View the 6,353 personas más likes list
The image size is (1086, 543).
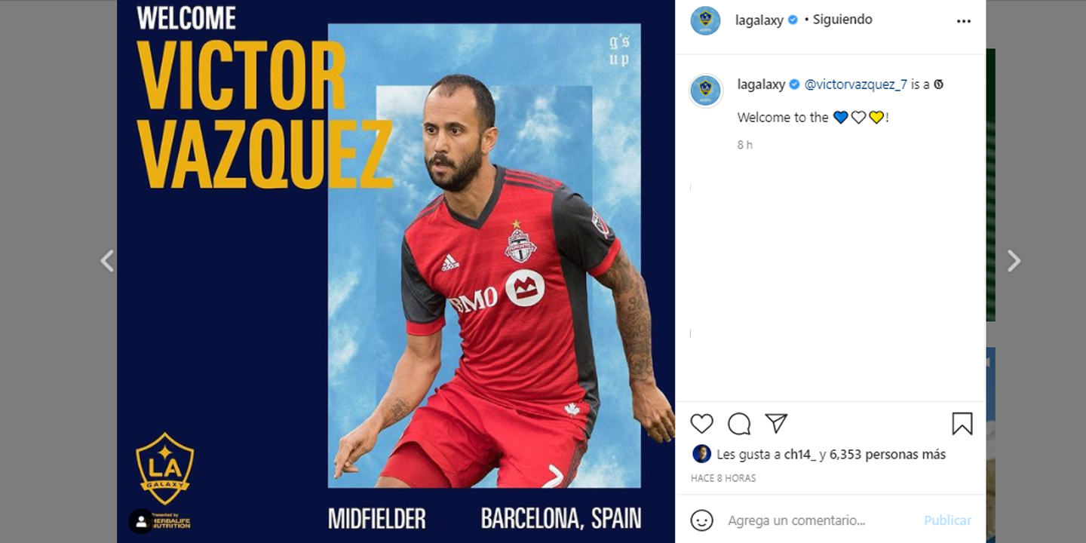(888, 454)
